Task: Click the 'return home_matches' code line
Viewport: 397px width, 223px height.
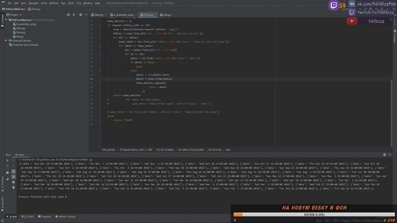Action: pos(127,95)
